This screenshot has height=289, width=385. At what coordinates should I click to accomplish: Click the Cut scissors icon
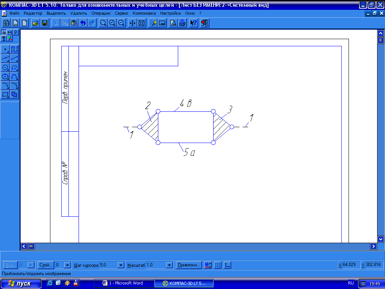[x=56, y=23]
